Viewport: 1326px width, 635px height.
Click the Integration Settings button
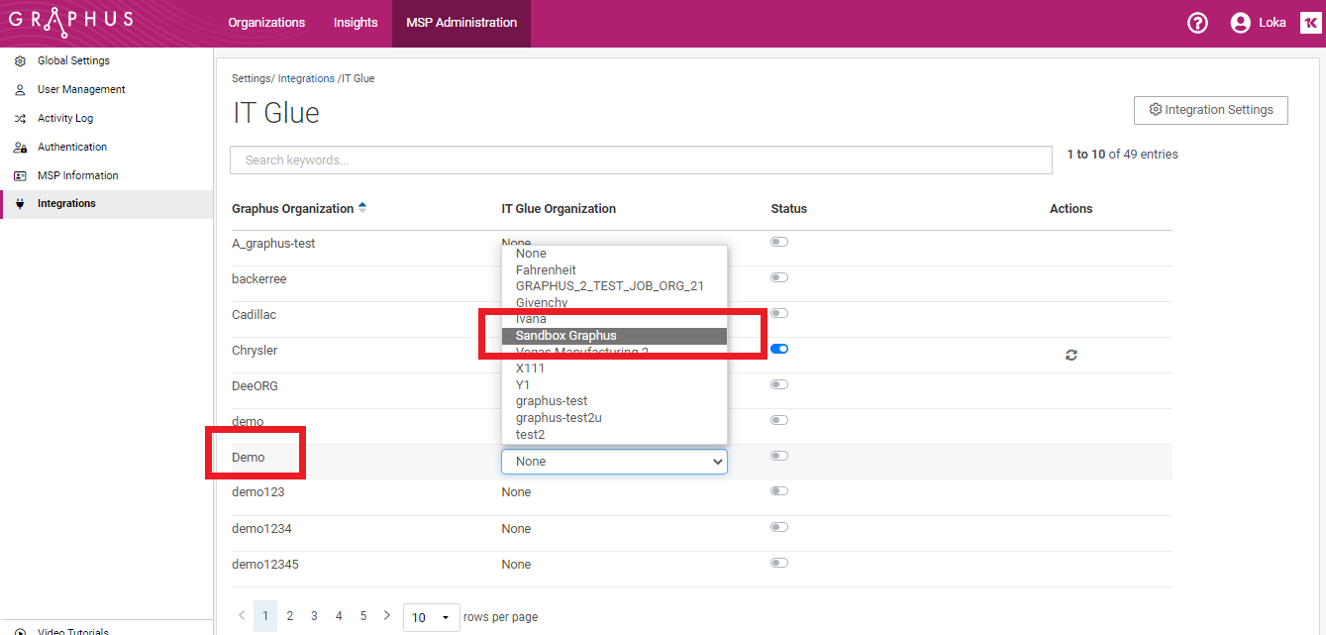pos(1210,110)
